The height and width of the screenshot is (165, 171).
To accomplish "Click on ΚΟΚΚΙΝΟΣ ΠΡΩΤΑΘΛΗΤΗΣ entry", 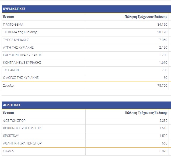I will pyautogui.click(x=23, y=128).
